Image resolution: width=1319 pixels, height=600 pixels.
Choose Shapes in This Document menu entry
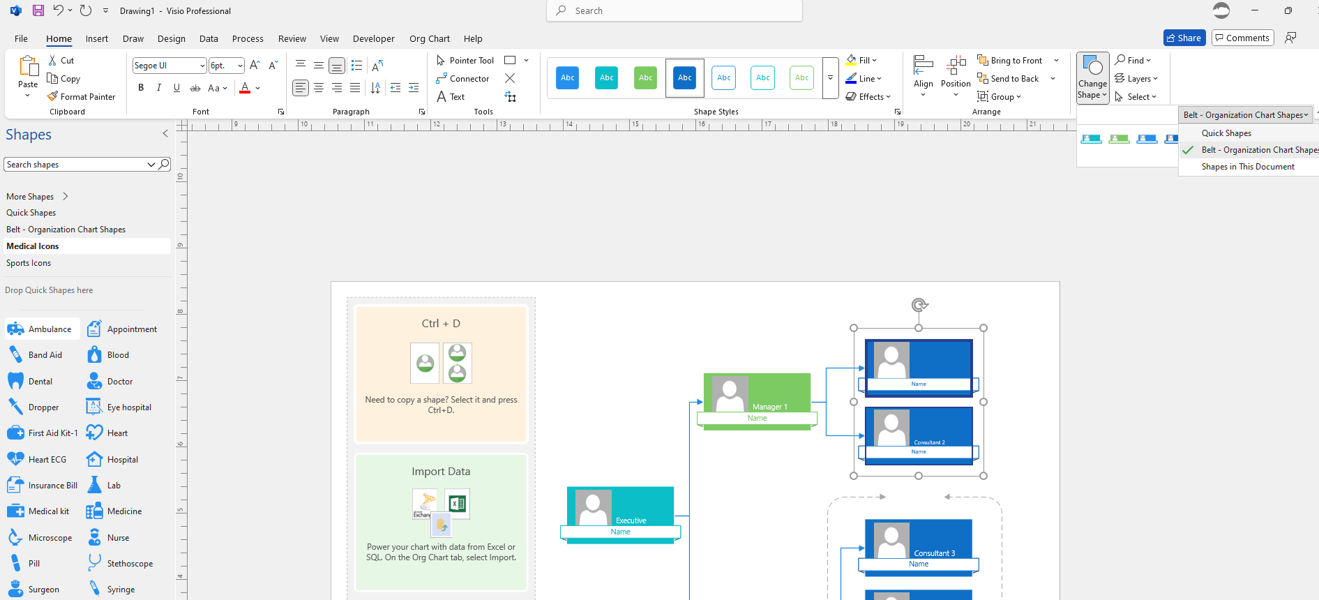(x=1248, y=167)
